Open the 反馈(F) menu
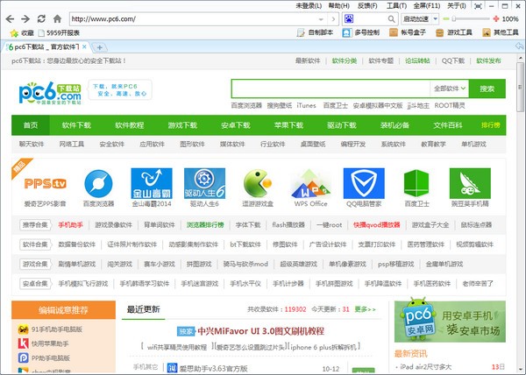Screen dimensions: 526x375 point(367,6)
